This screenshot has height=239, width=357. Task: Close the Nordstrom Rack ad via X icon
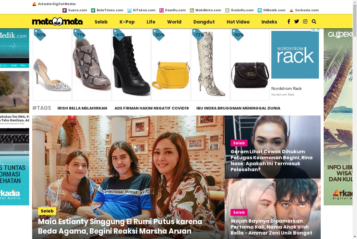point(318,29)
